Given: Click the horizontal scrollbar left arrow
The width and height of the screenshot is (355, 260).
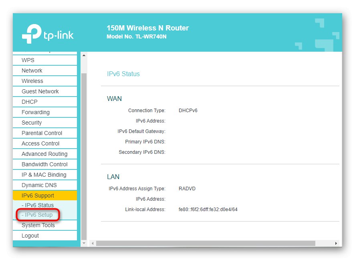Looking at the screenshot, I should tap(93, 244).
